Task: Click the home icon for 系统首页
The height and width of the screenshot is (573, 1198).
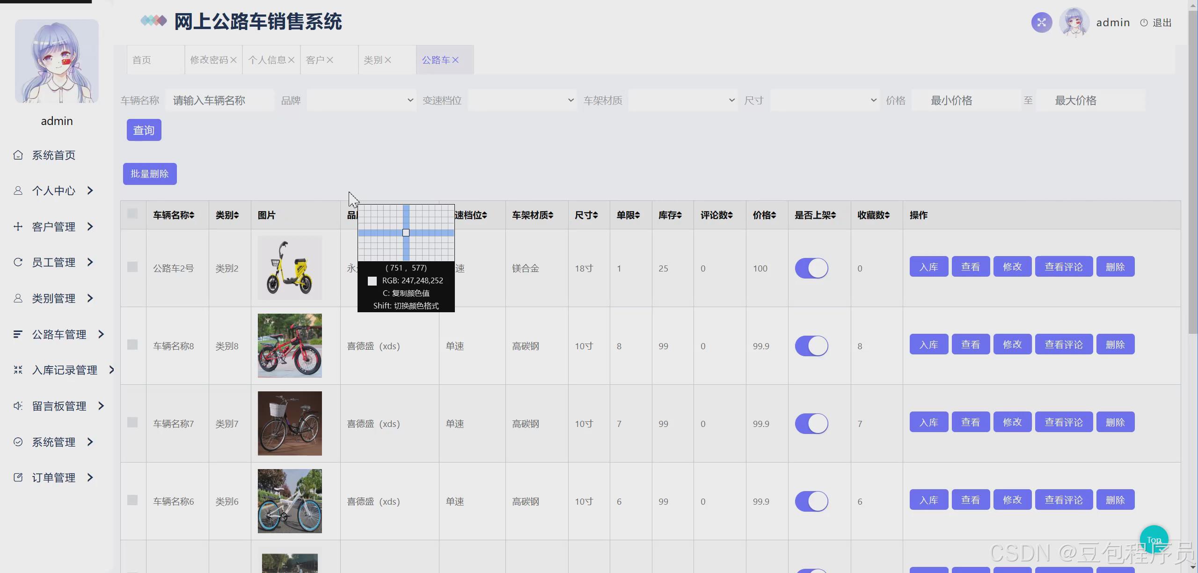Action: 18,155
